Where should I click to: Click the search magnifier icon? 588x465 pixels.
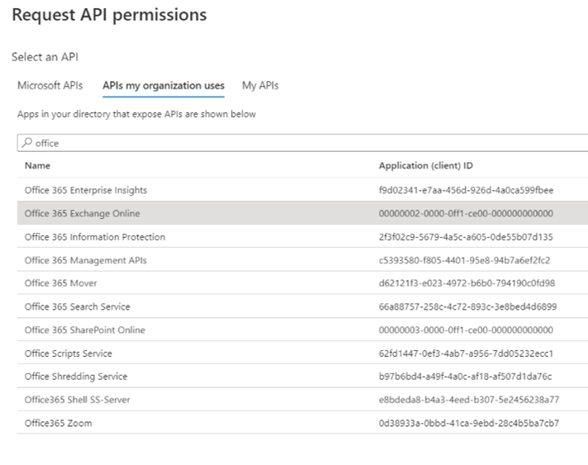27,143
